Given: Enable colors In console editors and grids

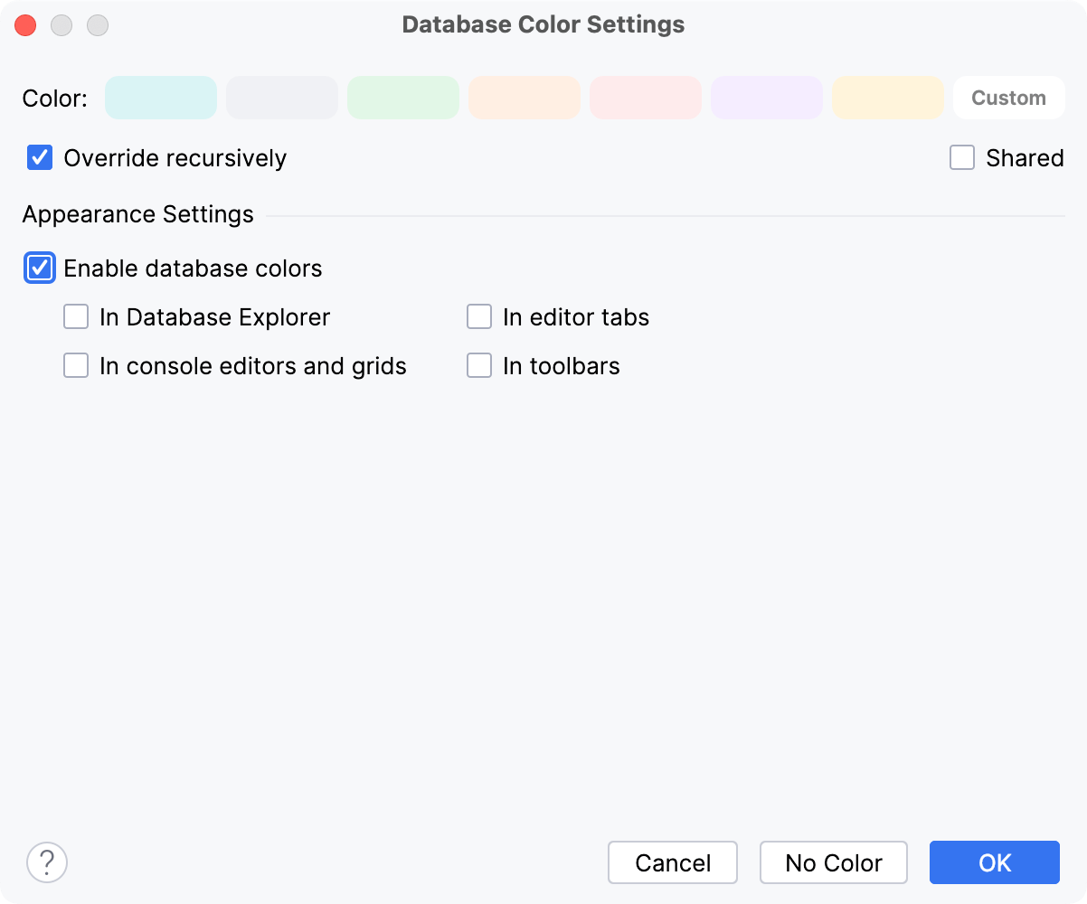Looking at the screenshot, I should (75, 365).
